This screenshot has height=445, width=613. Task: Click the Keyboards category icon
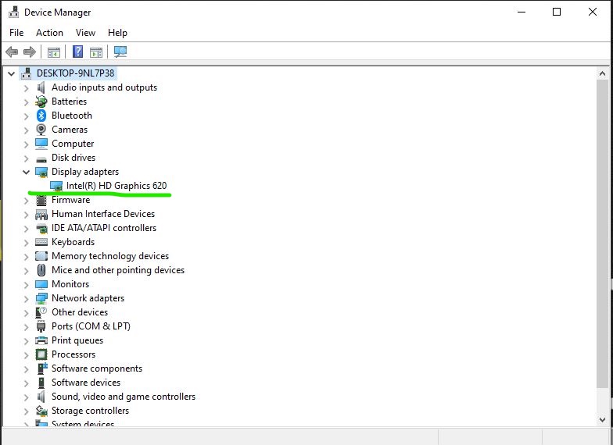[x=41, y=242]
